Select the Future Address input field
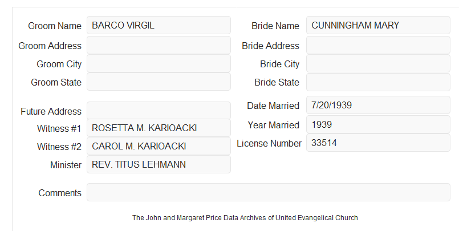Screen dimensions: 459x231 click(x=159, y=111)
